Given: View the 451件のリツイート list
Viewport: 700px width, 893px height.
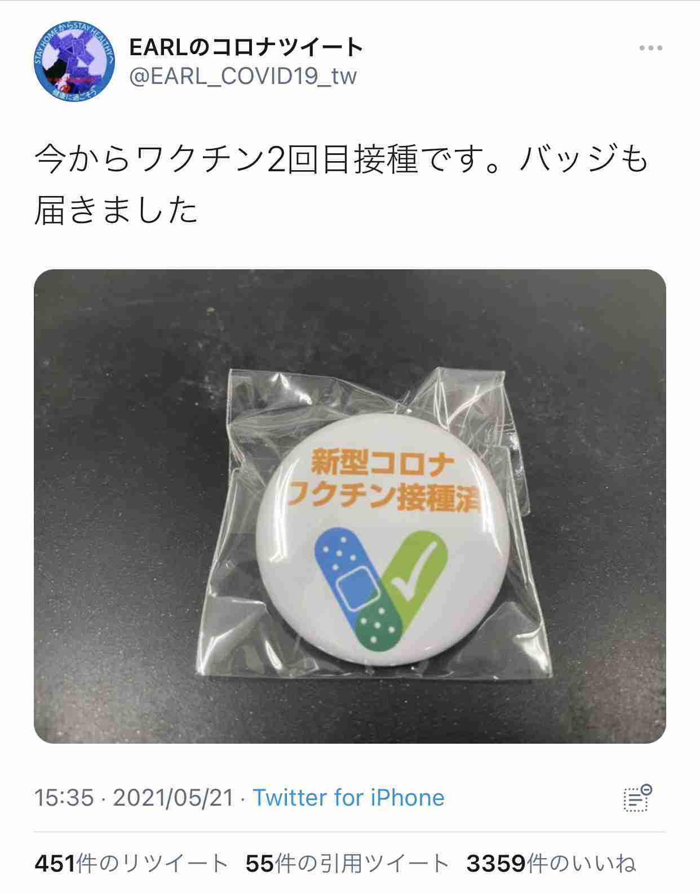Looking at the screenshot, I should pos(131,863).
